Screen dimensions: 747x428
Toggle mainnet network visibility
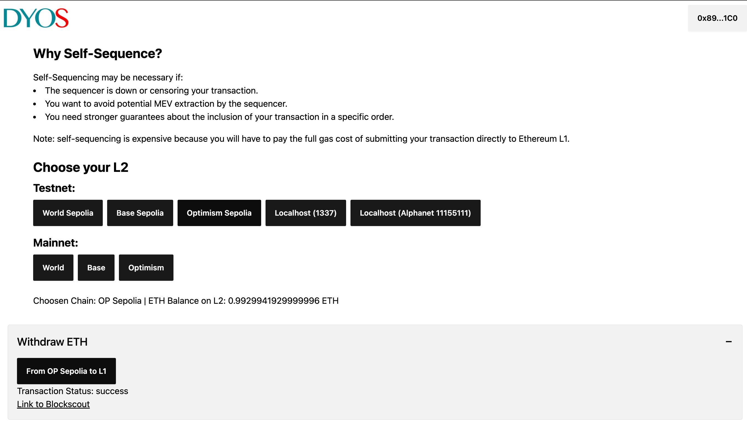click(x=55, y=242)
